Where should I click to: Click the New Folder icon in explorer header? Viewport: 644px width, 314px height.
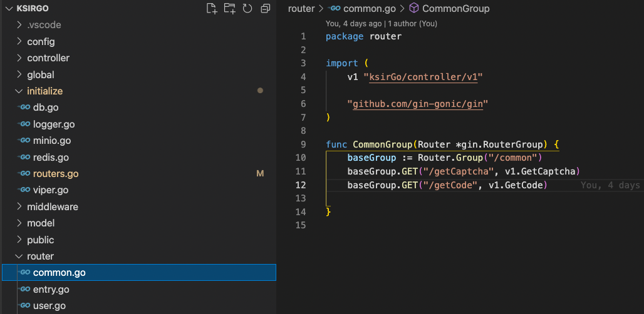click(x=230, y=8)
